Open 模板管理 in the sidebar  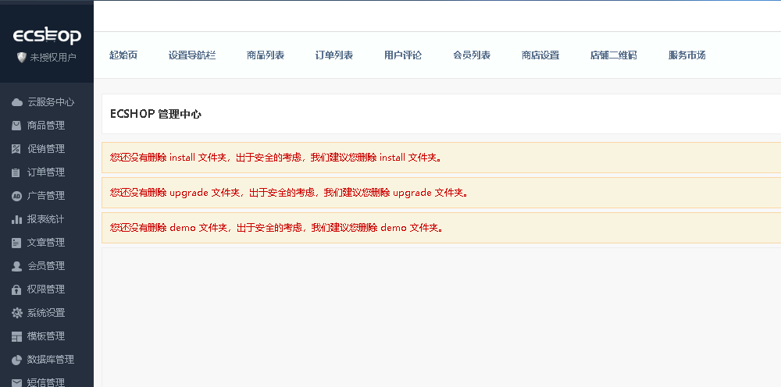pyautogui.click(x=47, y=336)
